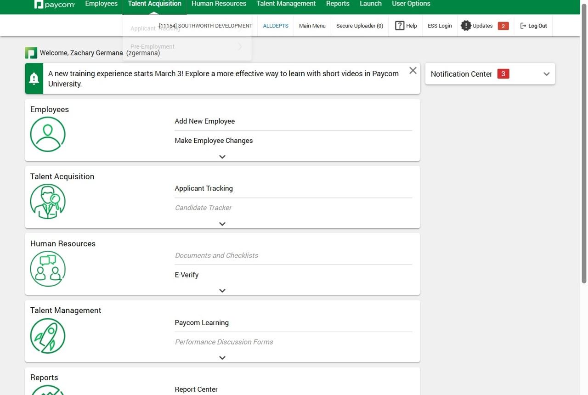Open the Talent Acquisition magnifier icon
This screenshot has height=395, width=588.
[x=48, y=201]
